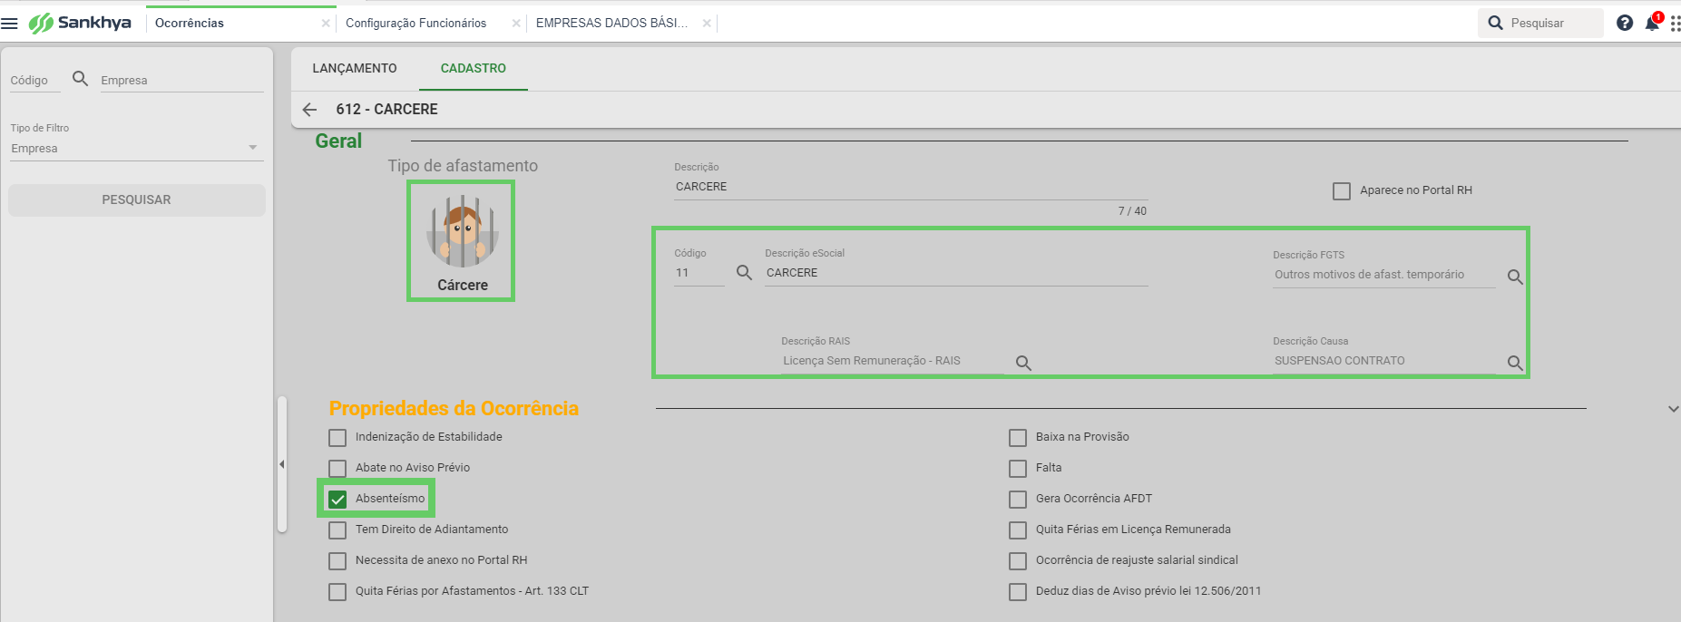Enable Ocorrência de reajuste salarial sindical

(x=1018, y=561)
